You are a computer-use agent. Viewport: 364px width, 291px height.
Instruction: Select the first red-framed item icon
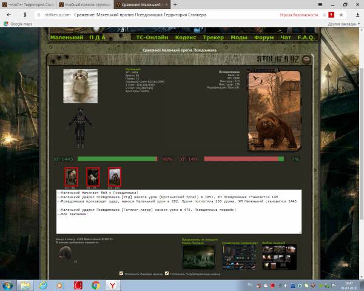(72, 176)
